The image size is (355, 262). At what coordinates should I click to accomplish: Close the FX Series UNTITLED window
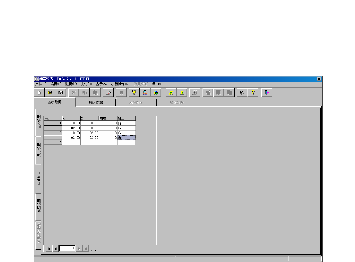click(319, 79)
